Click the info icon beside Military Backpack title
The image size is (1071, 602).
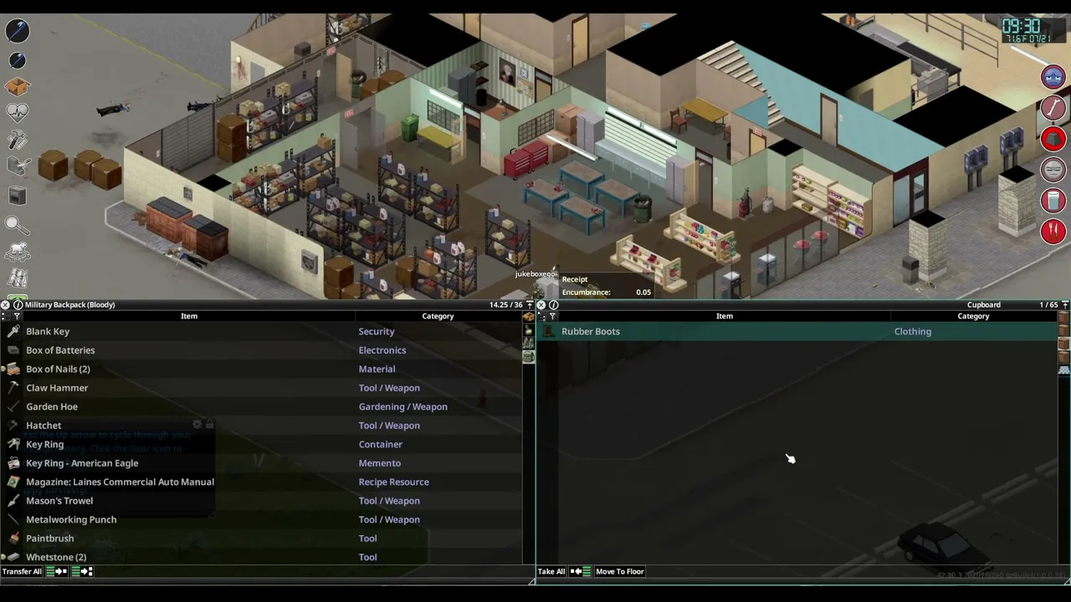point(18,305)
